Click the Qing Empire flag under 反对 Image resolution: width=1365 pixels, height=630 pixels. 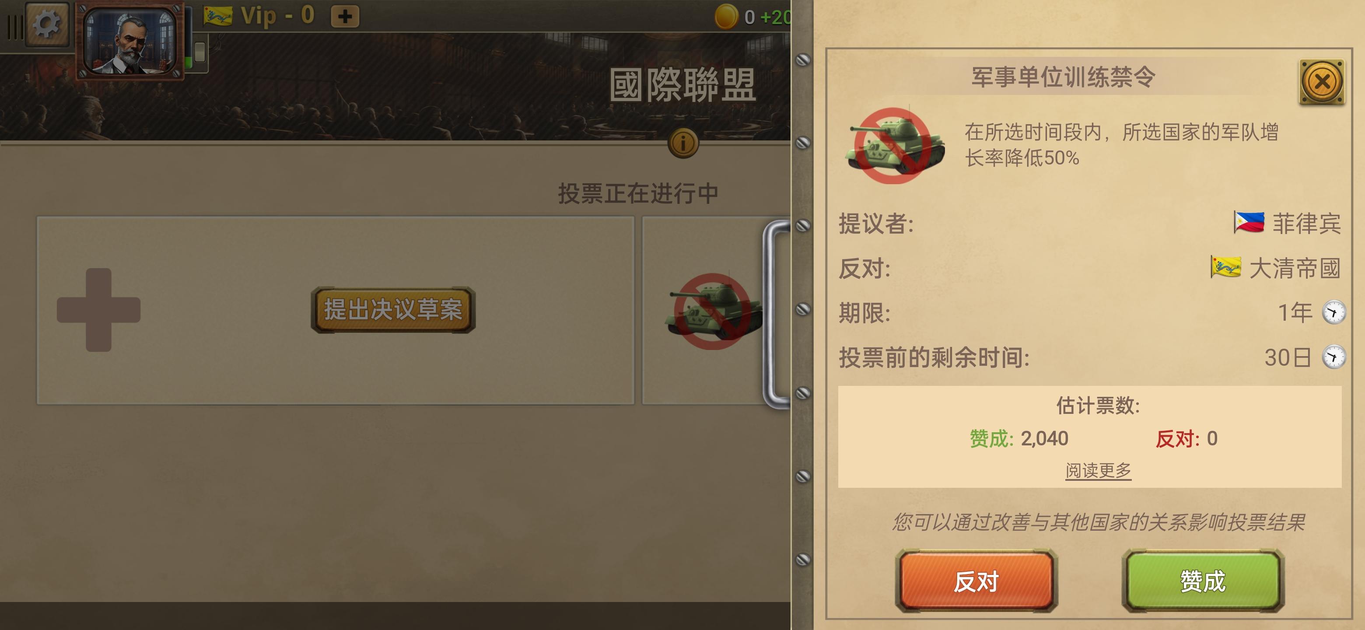pyautogui.click(x=1225, y=267)
